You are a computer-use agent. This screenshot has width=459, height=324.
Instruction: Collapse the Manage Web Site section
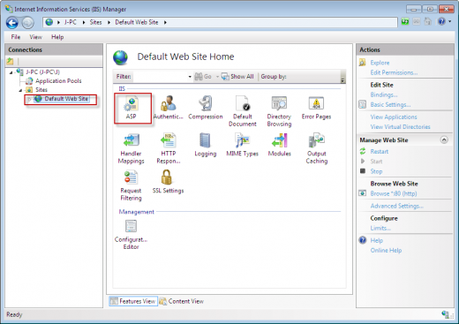click(x=444, y=139)
